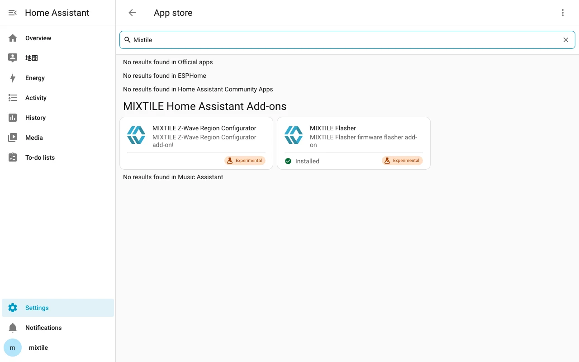579x362 pixels.
Task: Select the Overview menu label
Action: 38,38
